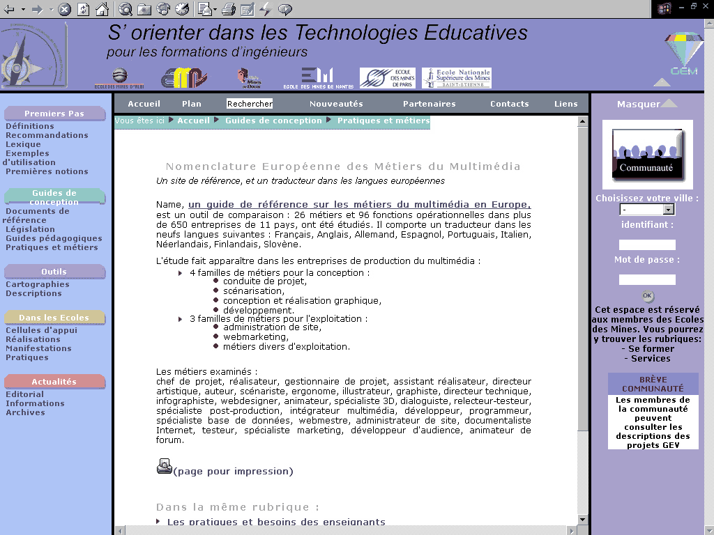Open the Nouveautés menu item
This screenshot has height=535, width=714.
point(336,104)
